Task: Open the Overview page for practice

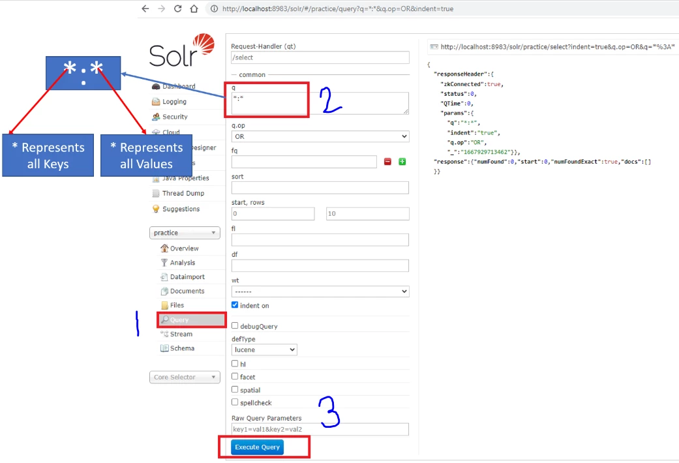Action: (x=184, y=248)
